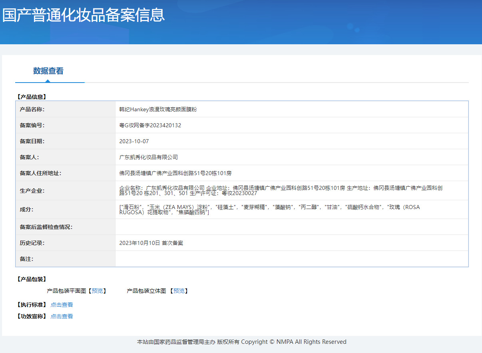Click the 【执行标准】 label
Viewport: 482px width, 353px height.
coord(32,305)
